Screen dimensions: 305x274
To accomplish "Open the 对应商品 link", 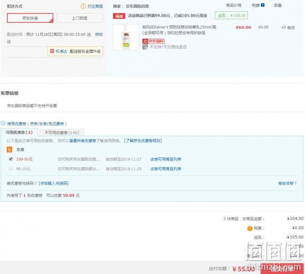I will [x=95, y=6].
